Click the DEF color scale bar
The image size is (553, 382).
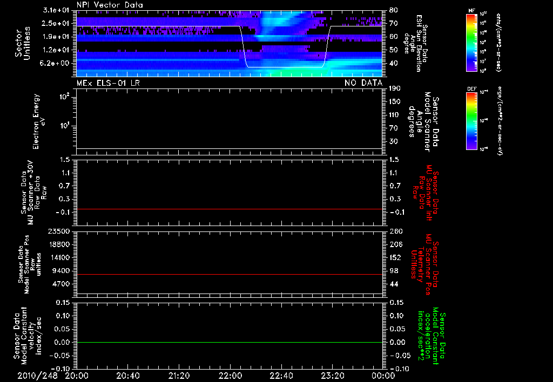pos(472,121)
